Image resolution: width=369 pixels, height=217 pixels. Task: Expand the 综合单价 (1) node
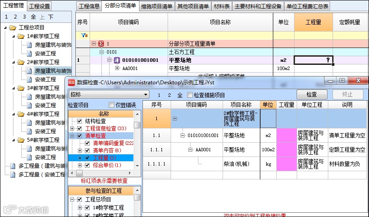click(80, 165)
